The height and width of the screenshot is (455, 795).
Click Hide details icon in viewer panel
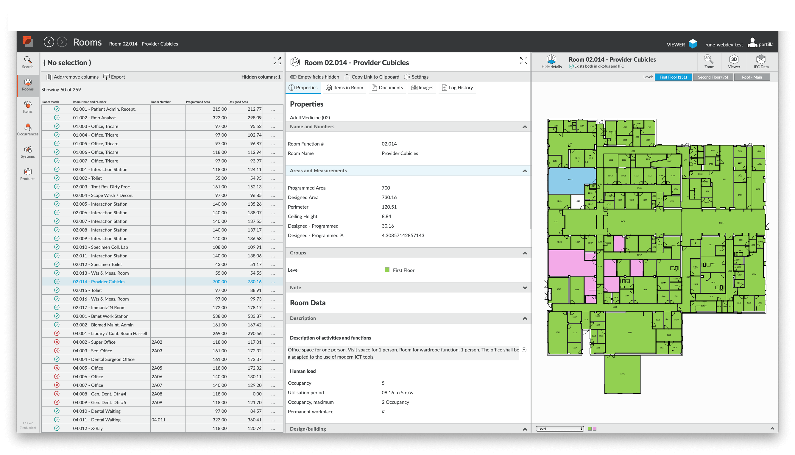(551, 62)
